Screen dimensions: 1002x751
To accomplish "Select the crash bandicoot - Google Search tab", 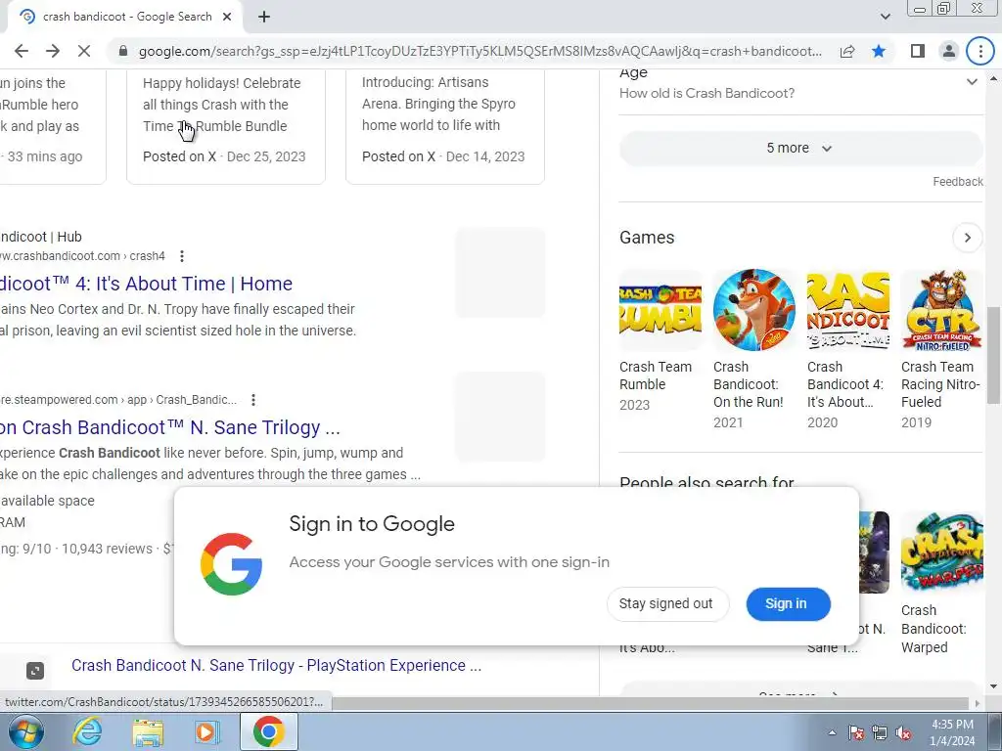I will pyautogui.click(x=124, y=17).
